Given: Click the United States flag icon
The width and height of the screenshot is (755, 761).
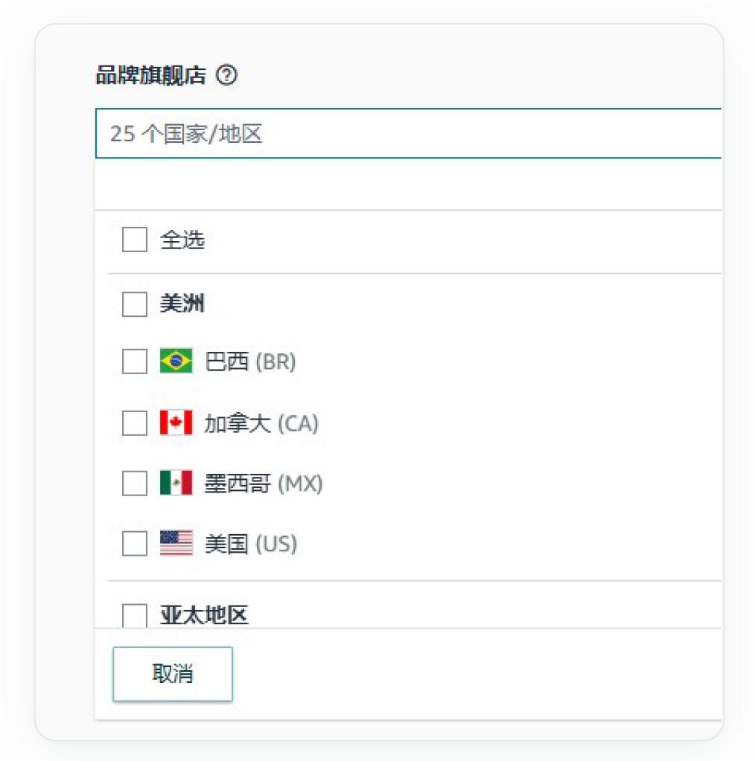Looking at the screenshot, I should coord(176,544).
